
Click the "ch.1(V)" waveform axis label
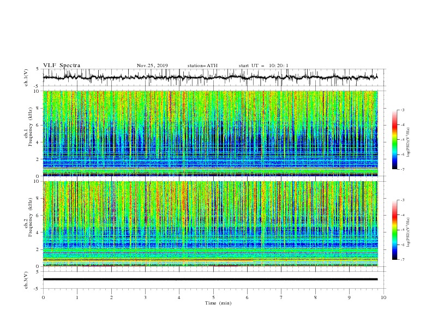[x=26, y=77]
